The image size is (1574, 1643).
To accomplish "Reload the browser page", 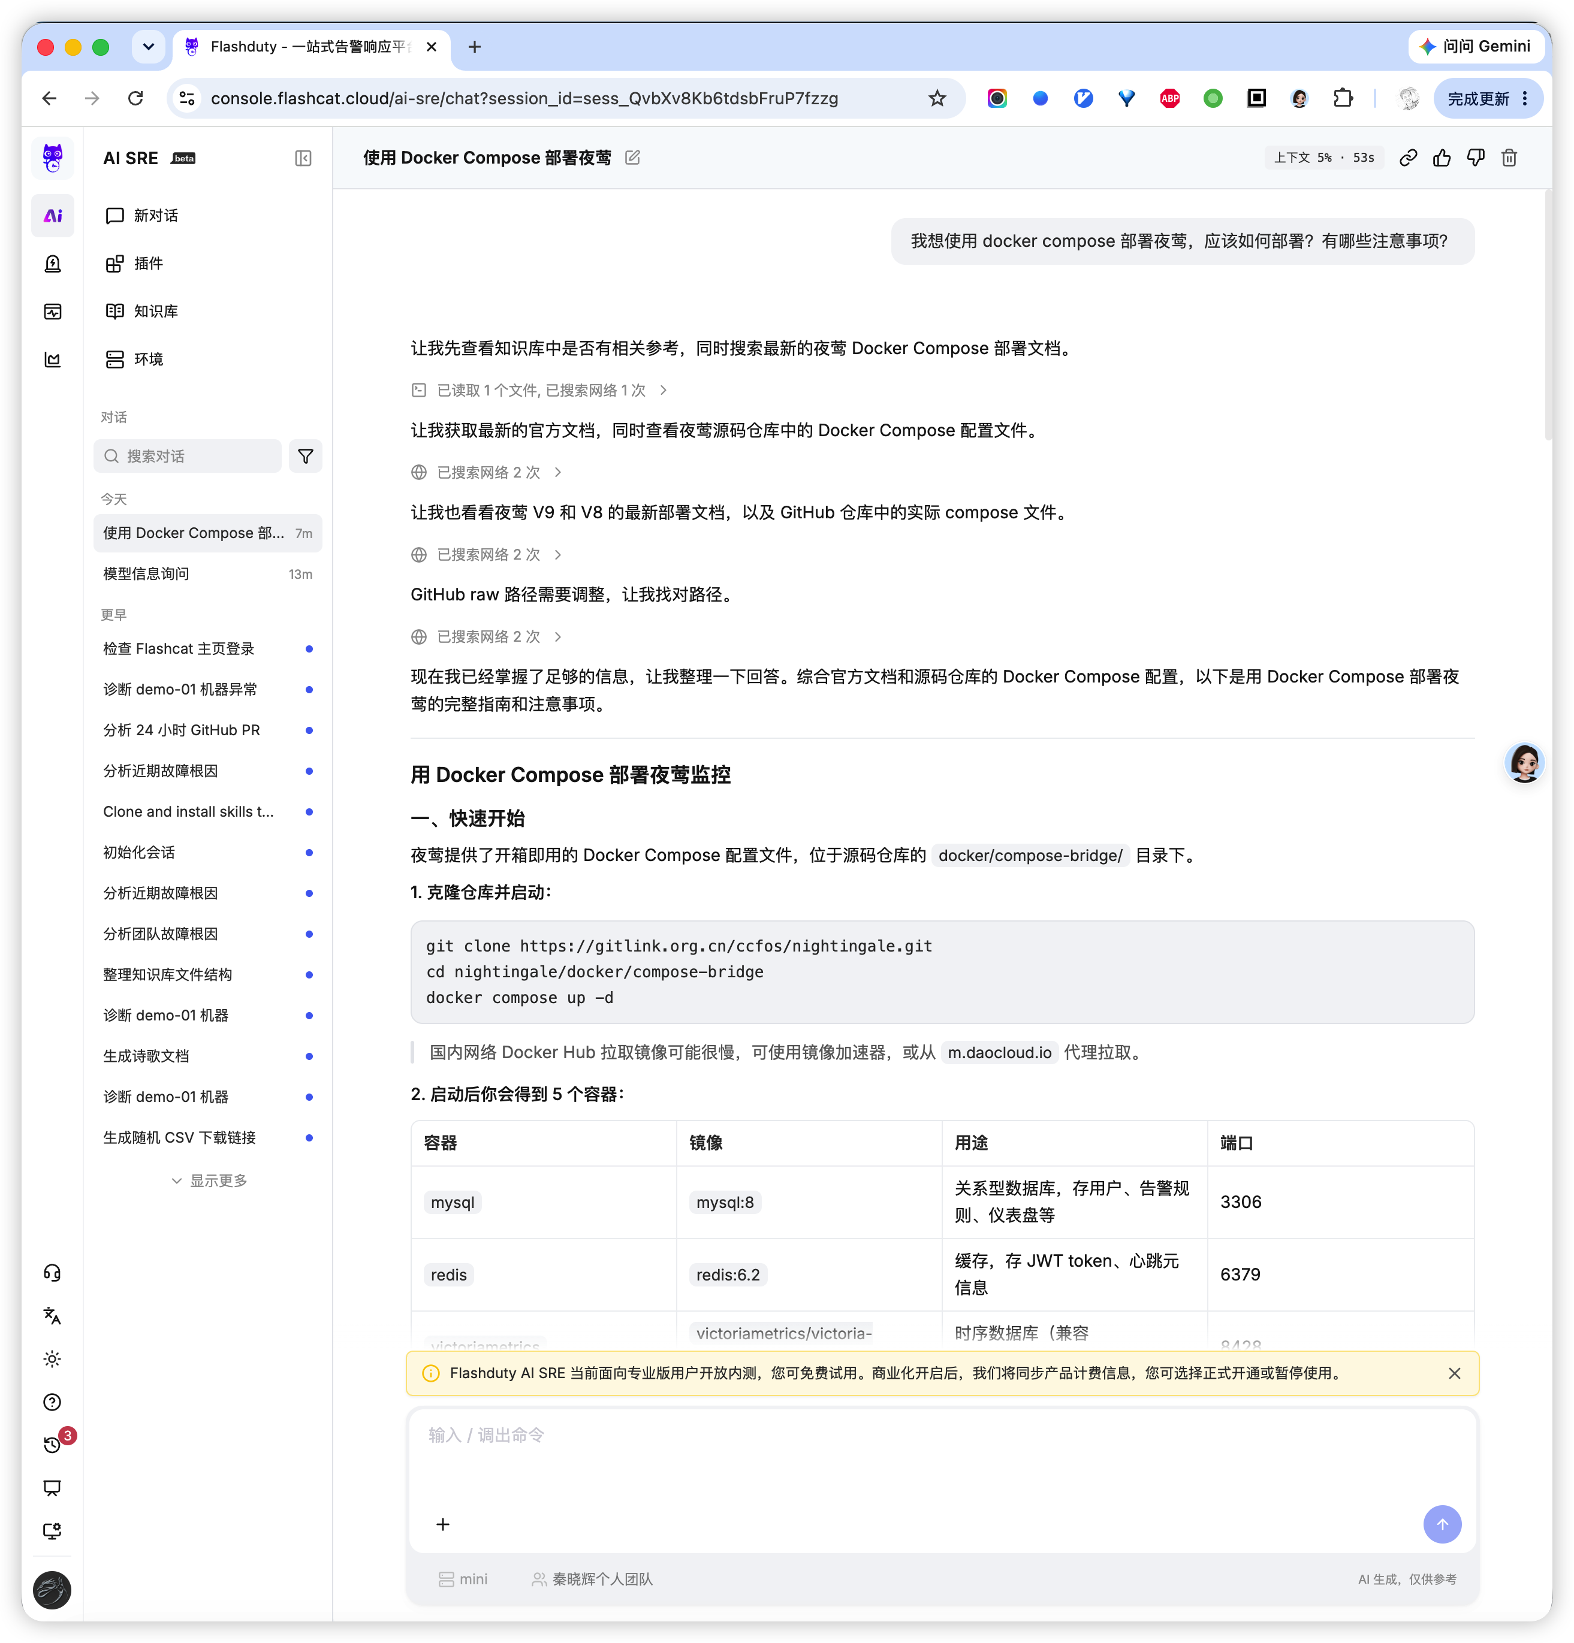I will tap(135, 99).
